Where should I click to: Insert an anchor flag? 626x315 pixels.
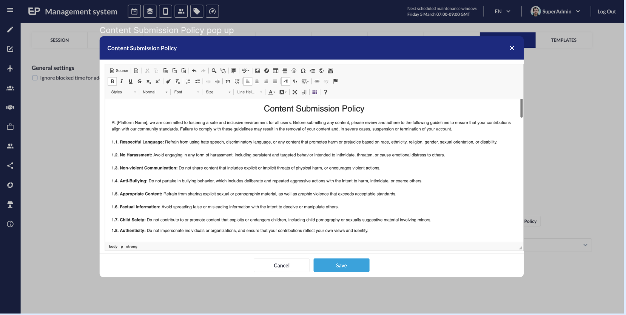tap(335, 81)
